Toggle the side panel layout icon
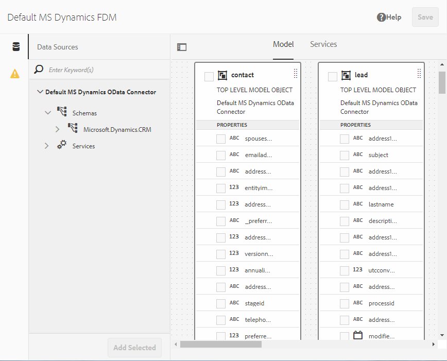The image size is (447, 361). click(182, 47)
